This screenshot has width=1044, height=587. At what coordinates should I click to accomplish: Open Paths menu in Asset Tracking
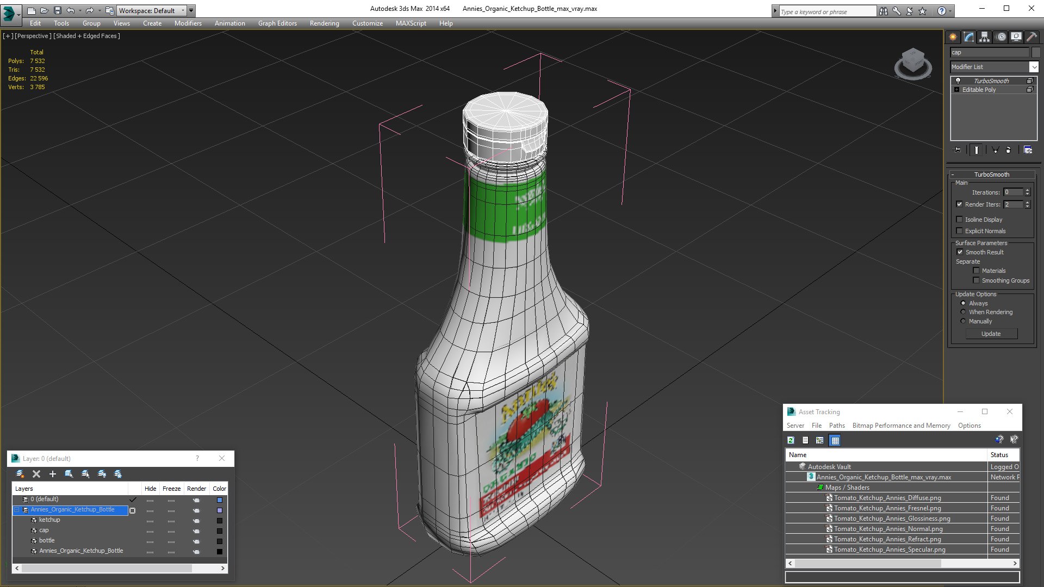[837, 426]
